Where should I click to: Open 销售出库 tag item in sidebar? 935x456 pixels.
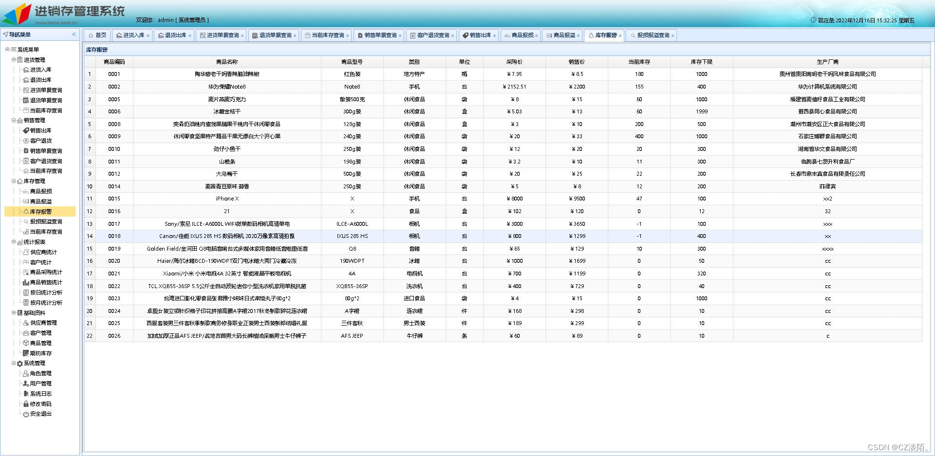(x=40, y=131)
